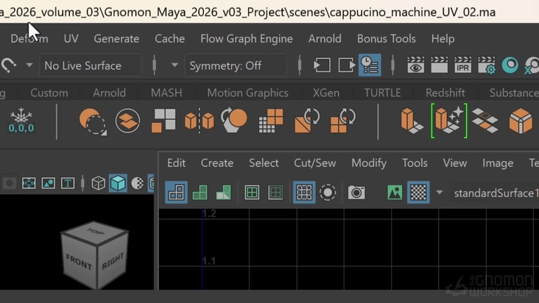This screenshot has width=539, height=303.
Task: Open the UV Editor Tools menu
Action: tap(415, 163)
